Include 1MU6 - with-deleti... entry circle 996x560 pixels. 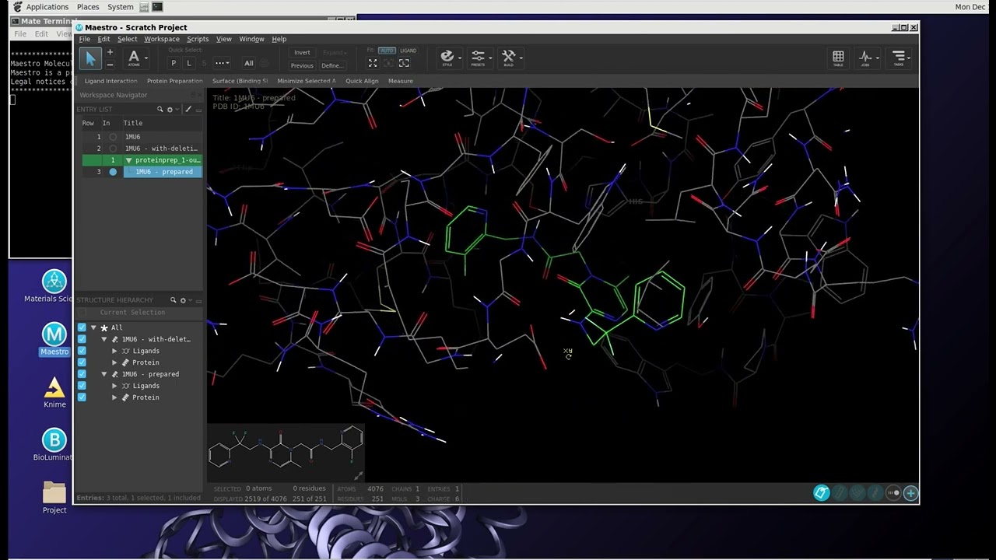click(x=113, y=149)
